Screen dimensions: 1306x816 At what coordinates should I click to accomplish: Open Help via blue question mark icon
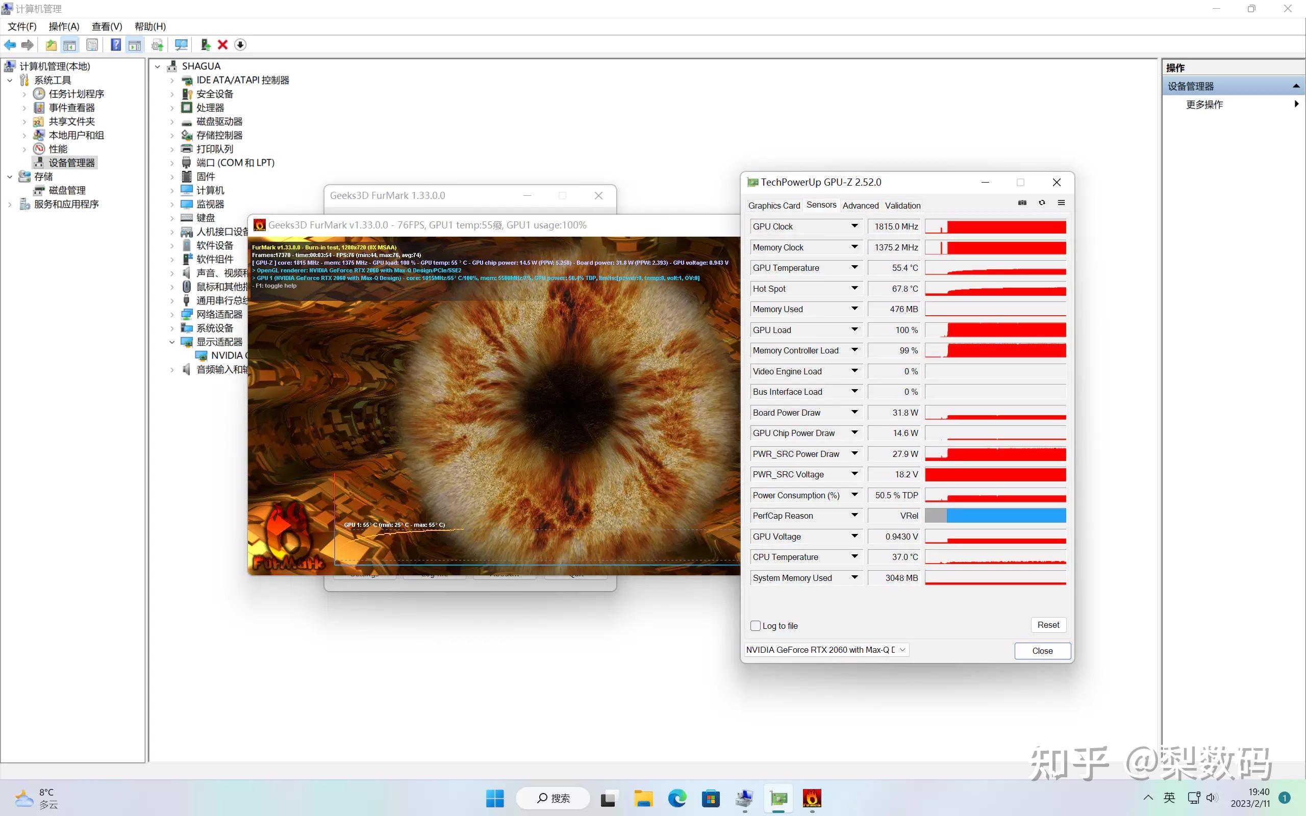(115, 45)
